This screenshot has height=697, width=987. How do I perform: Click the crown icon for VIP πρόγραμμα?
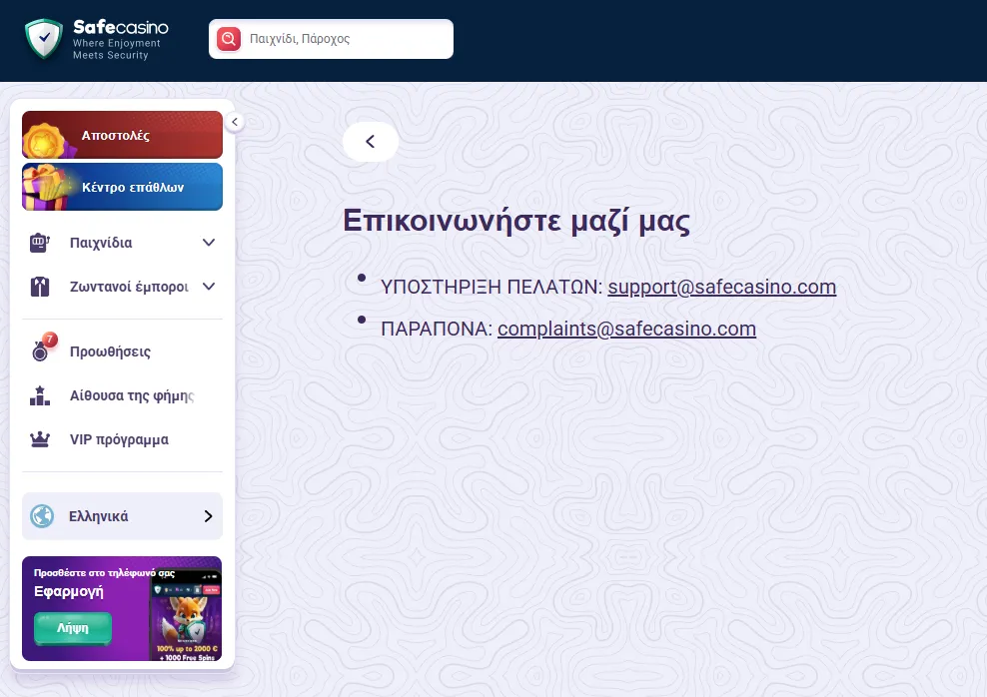click(x=40, y=439)
